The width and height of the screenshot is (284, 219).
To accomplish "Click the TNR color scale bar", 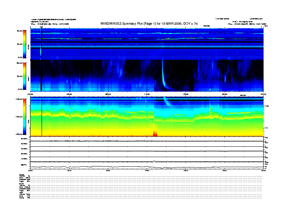I will [x=24, y=117].
